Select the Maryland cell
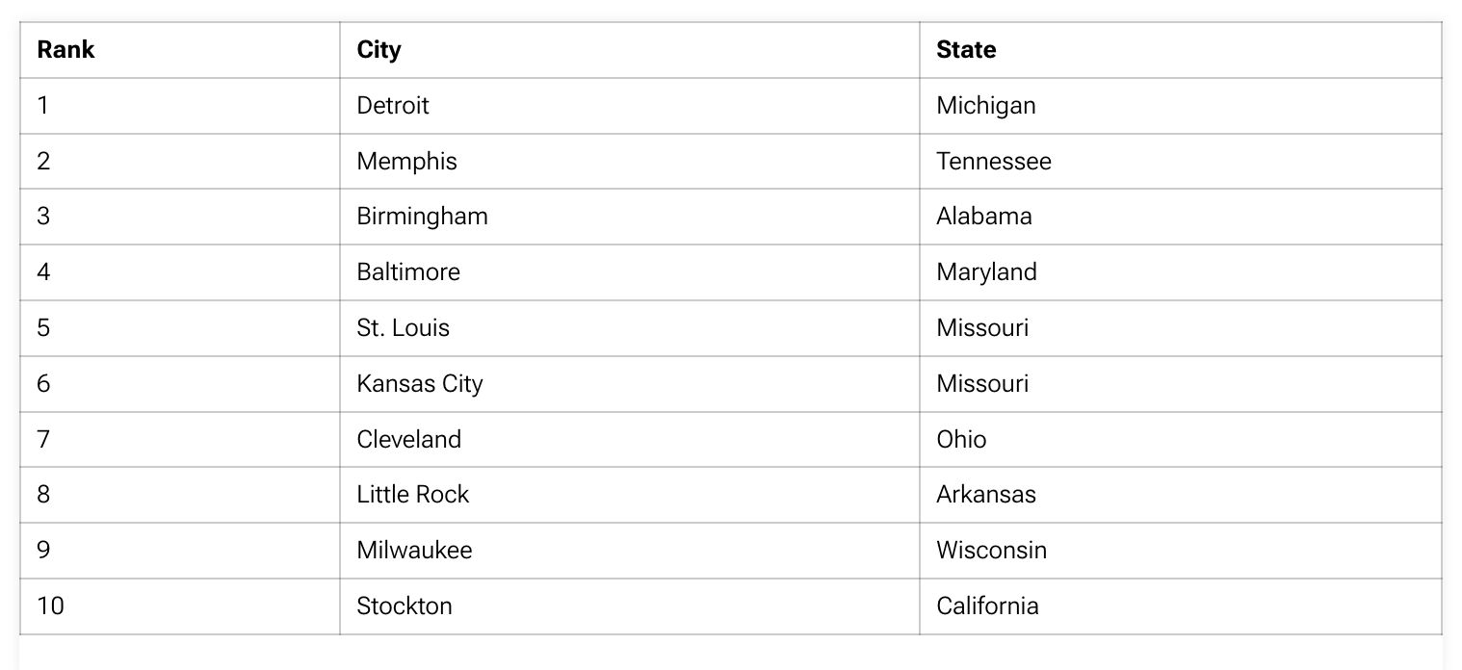This screenshot has width=1462, height=670. (986, 271)
